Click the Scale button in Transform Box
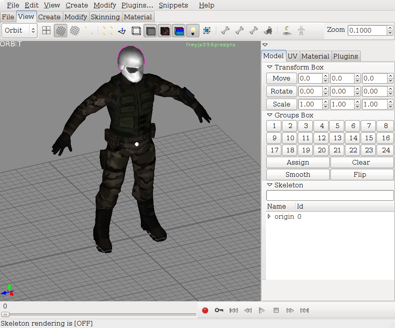The width and height of the screenshot is (395, 328). click(281, 104)
